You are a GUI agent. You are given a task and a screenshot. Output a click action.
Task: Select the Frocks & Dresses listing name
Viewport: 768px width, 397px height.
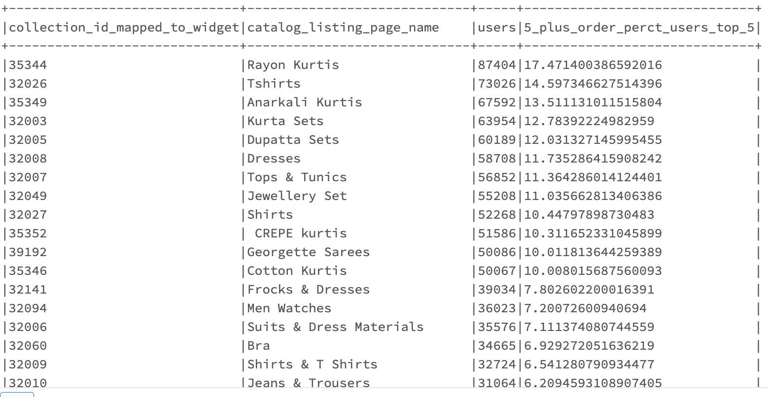[308, 290]
